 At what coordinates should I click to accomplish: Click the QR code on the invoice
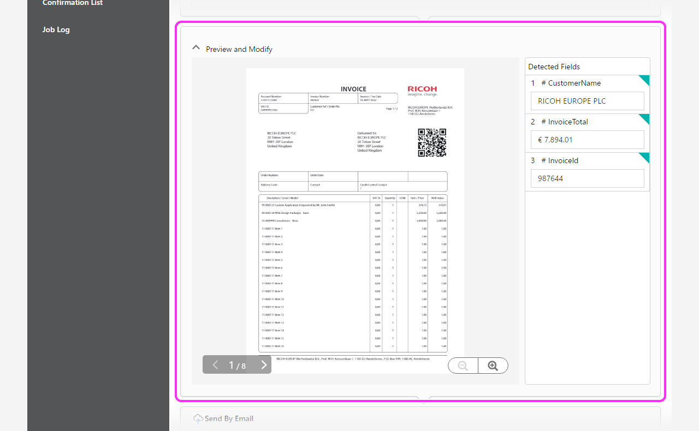pyautogui.click(x=432, y=142)
